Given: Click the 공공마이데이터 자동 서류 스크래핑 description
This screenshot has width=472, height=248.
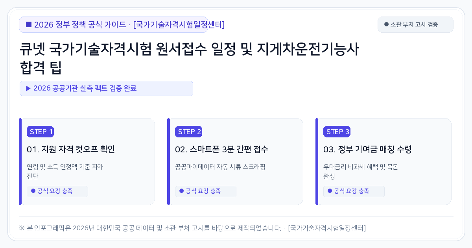Looking at the screenshot, I should tap(220, 167).
